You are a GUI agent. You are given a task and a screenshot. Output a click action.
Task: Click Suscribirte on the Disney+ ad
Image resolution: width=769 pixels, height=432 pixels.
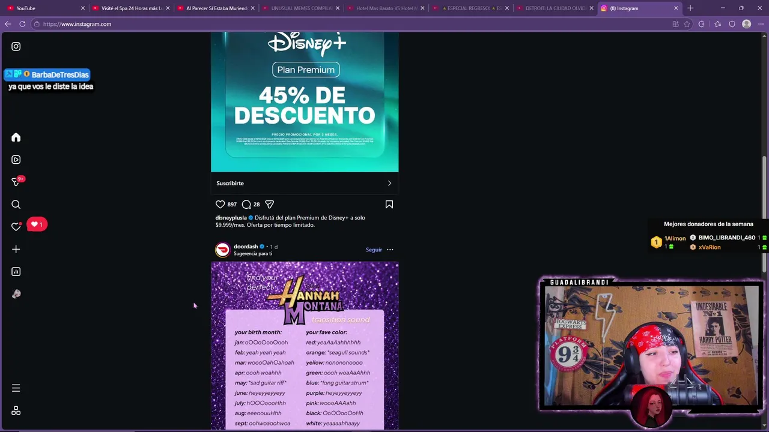click(230, 184)
